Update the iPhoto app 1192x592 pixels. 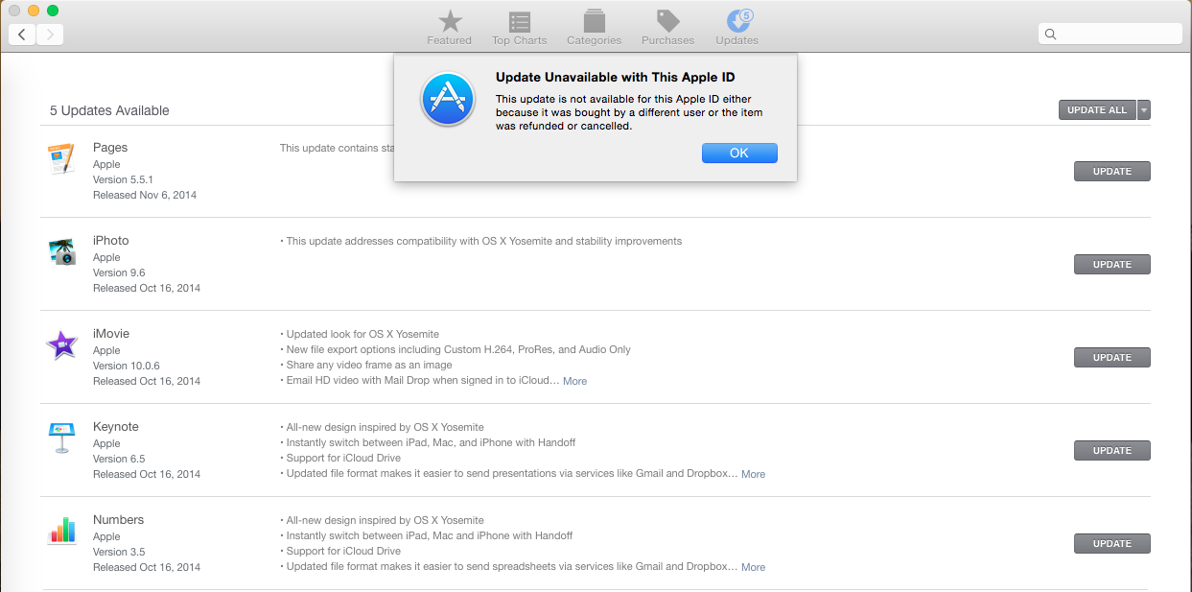point(1112,265)
